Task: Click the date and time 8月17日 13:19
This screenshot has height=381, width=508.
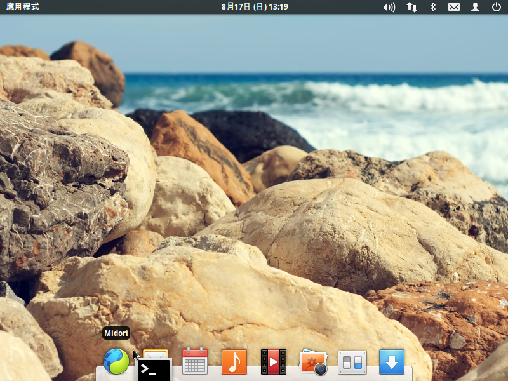Action: click(255, 6)
